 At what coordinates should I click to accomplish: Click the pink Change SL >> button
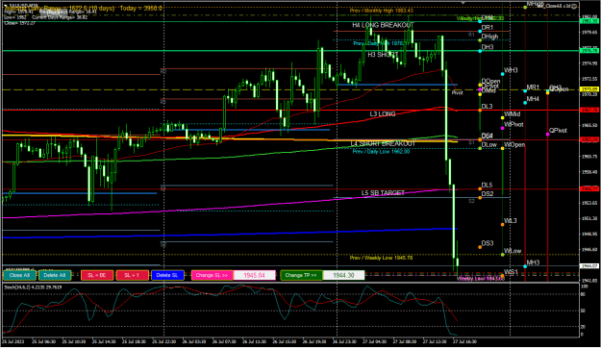pos(212,275)
